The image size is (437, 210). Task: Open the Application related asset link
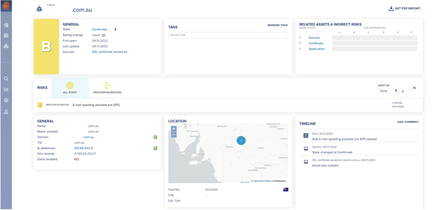pos(317,49)
